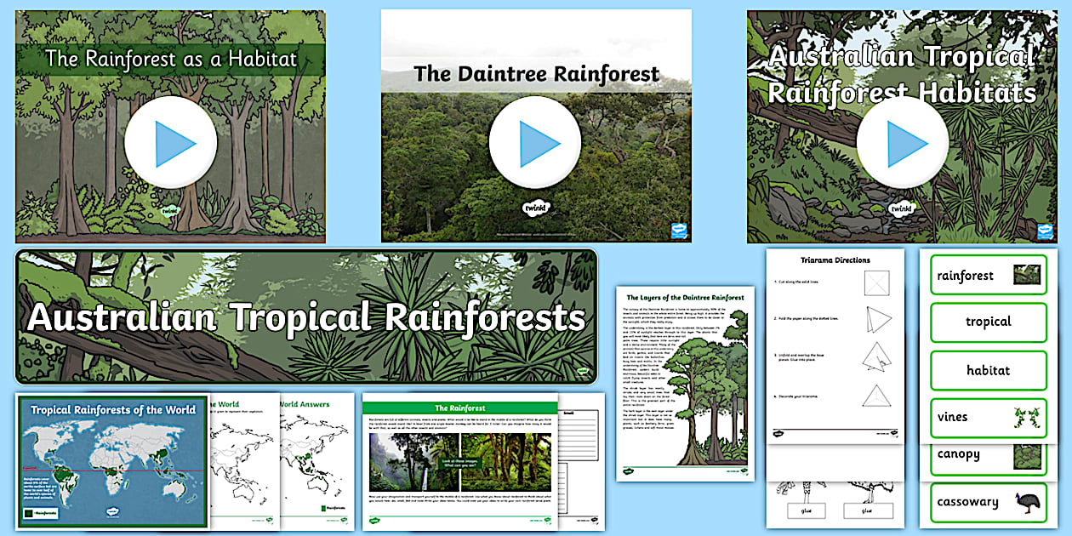Click the Twinkl cloud logo on the habitat video
This screenshot has height=536, width=1072.
click(x=170, y=208)
